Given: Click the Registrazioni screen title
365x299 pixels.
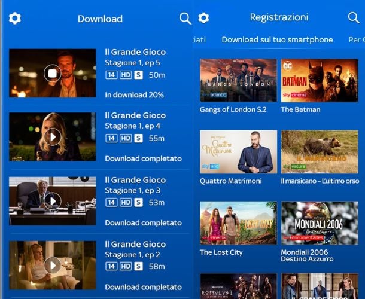Looking at the screenshot, I should tap(279, 17).
